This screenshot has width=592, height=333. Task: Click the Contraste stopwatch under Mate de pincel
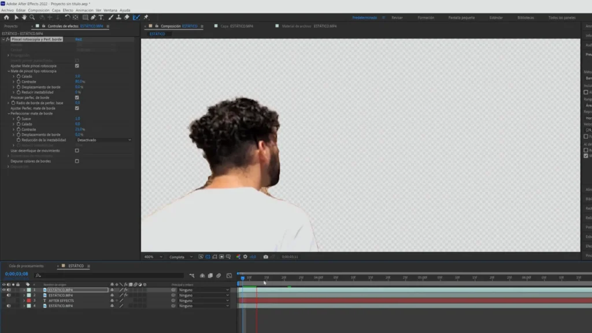pos(18,82)
